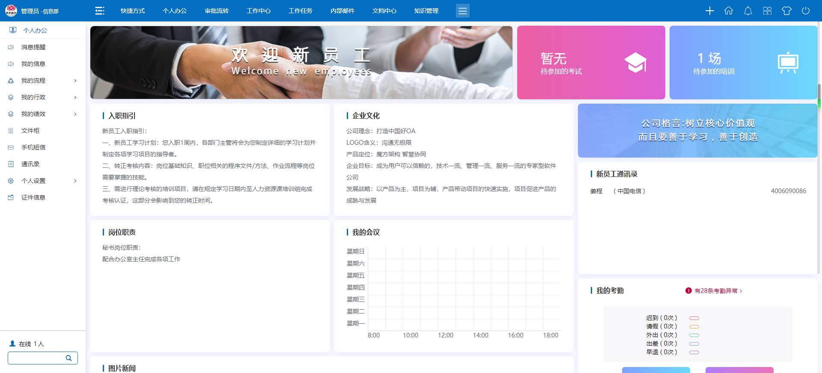Screen dimensions: 822x373
Task: Open the 有28条考勤异常 link
Action: click(716, 291)
